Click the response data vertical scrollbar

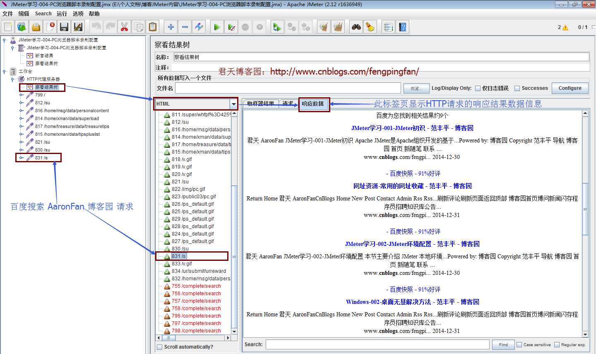coord(585,209)
